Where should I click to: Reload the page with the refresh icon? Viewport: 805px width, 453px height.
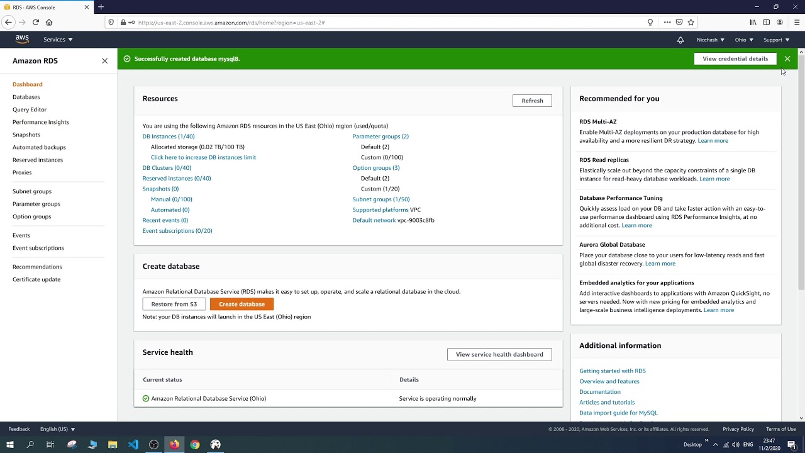pos(36,22)
